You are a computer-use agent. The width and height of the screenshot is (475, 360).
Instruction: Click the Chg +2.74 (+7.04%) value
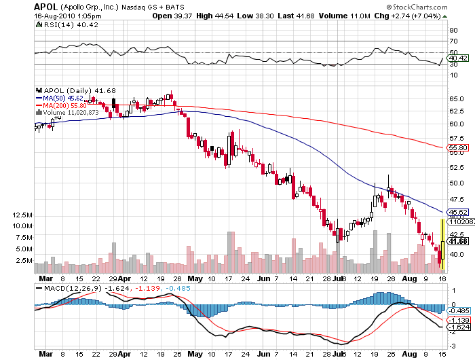point(407,16)
